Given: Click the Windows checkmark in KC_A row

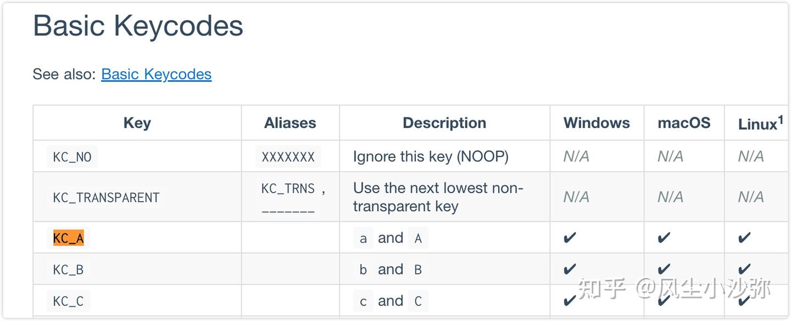Looking at the screenshot, I should (x=570, y=238).
